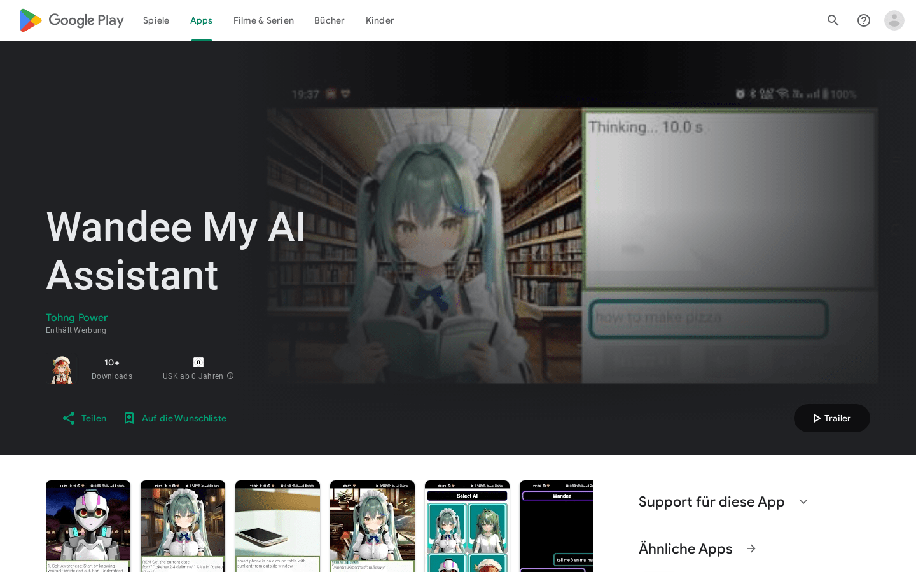Collapse the Support chevron arrow

[803, 501]
